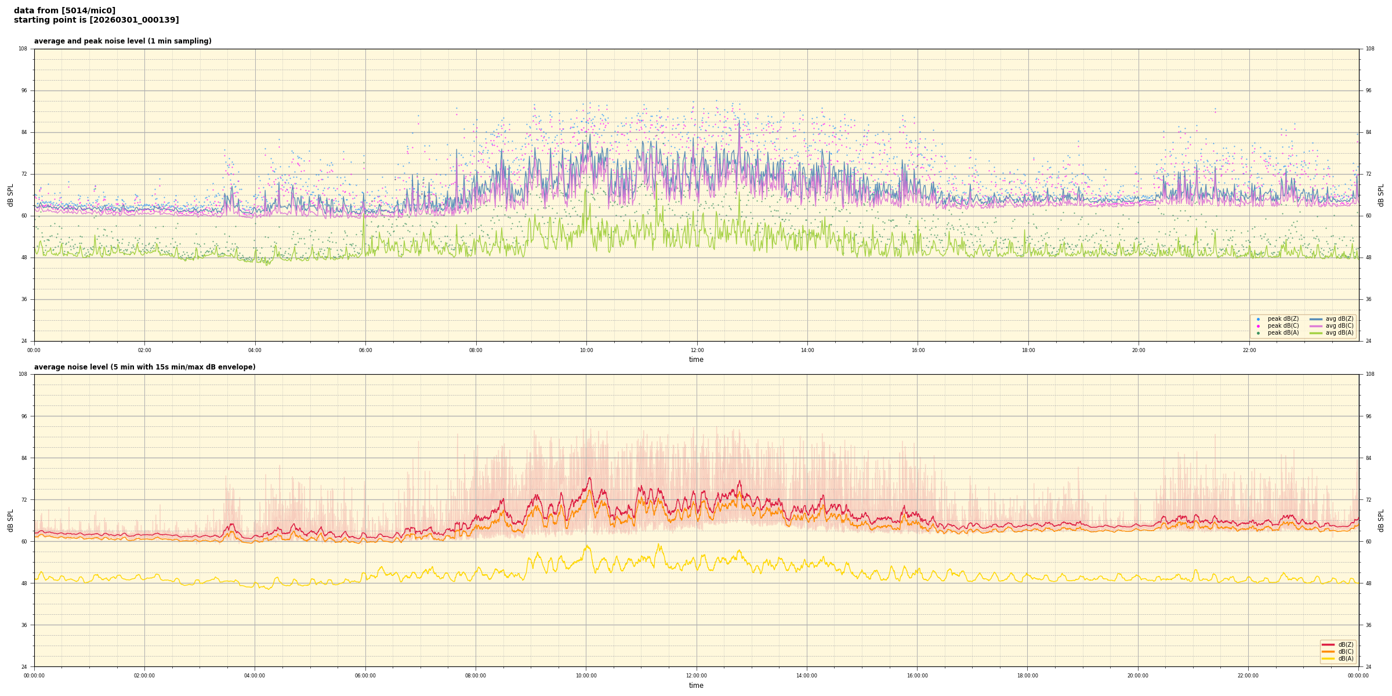Click the 08:00:00 tick label on lower chart
The height and width of the screenshot is (696, 1392).
click(476, 676)
